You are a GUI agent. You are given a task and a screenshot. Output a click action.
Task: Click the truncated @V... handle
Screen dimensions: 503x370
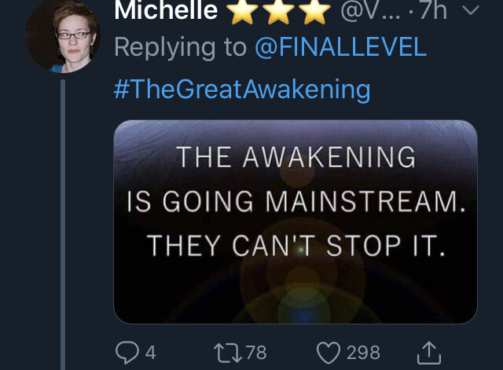[370, 10]
